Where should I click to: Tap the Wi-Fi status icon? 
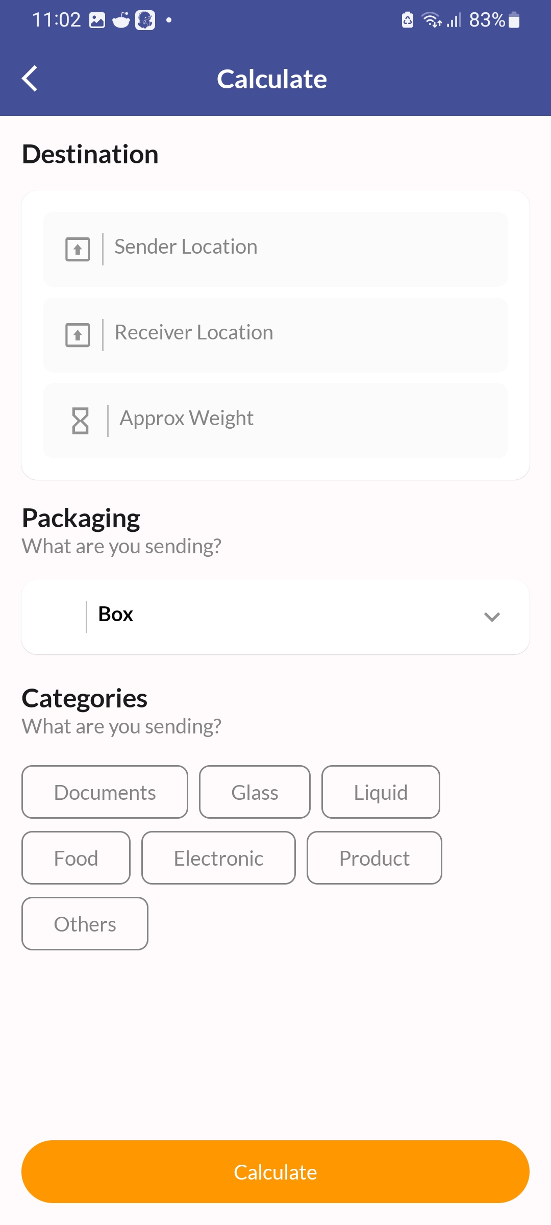tap(431, 20)
